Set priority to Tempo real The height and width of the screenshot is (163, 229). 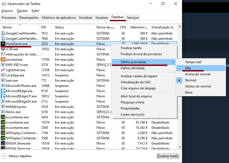tap(201, 62)
